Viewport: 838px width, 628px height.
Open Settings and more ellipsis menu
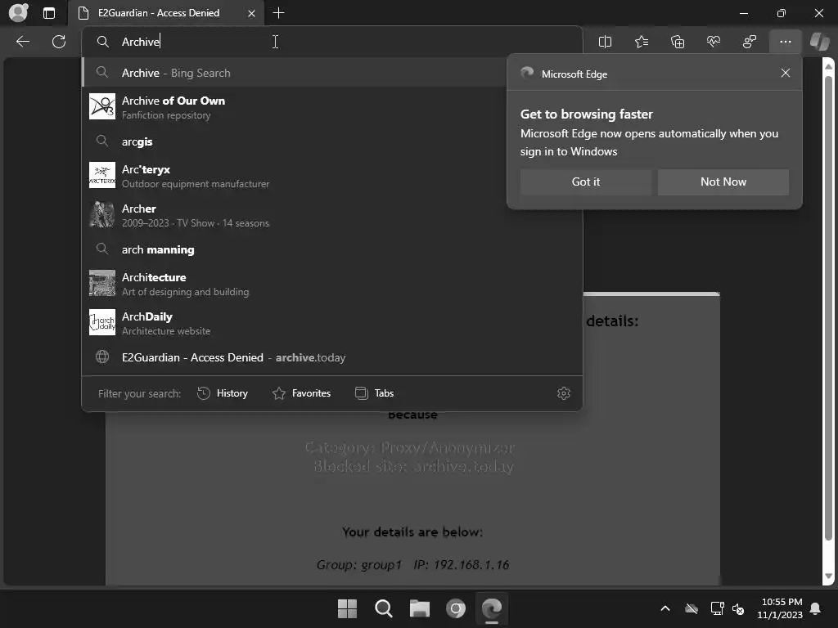785,42
